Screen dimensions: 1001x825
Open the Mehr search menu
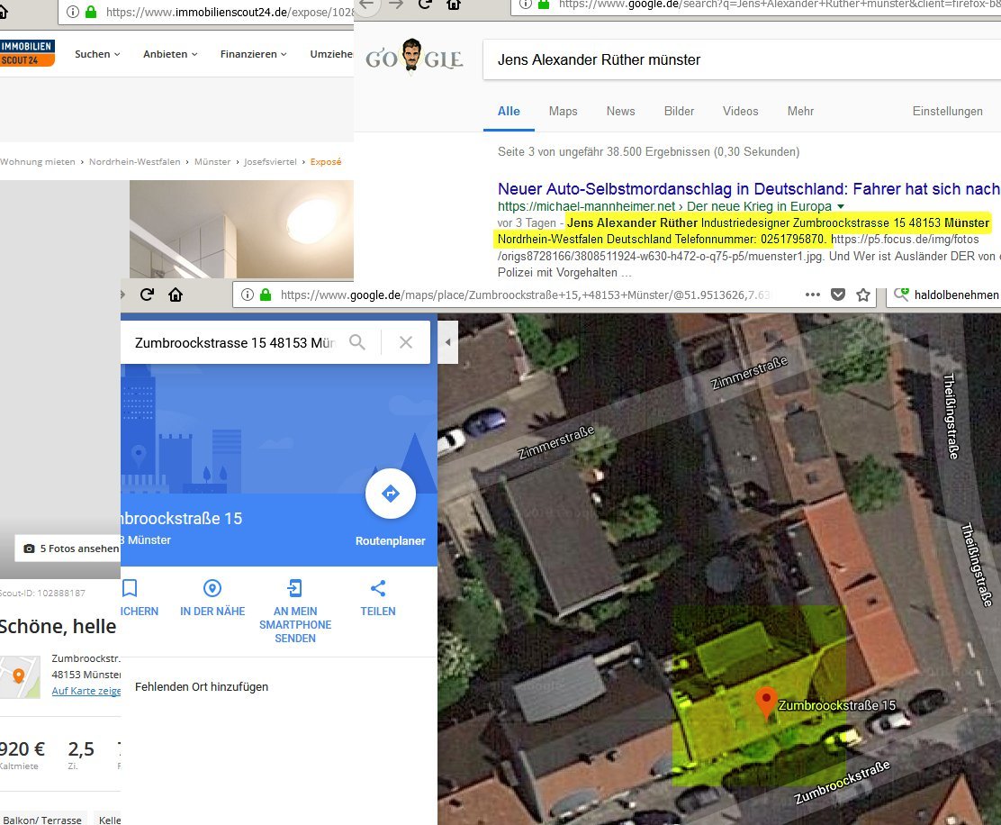click(800, 111)
